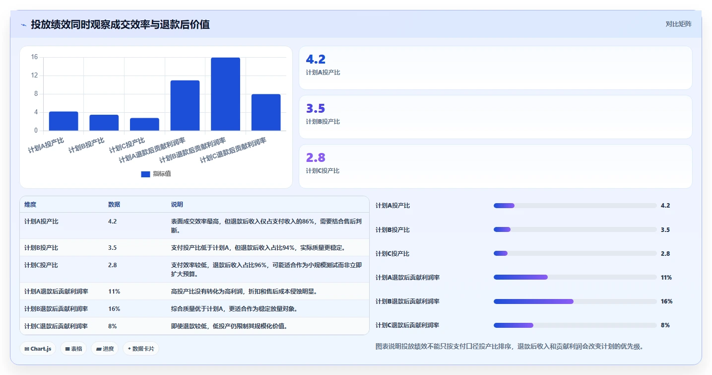Click the 计划B投产比 bar in the chart
The height and width of the screenshot is (375, 712).
pos(104,123)
